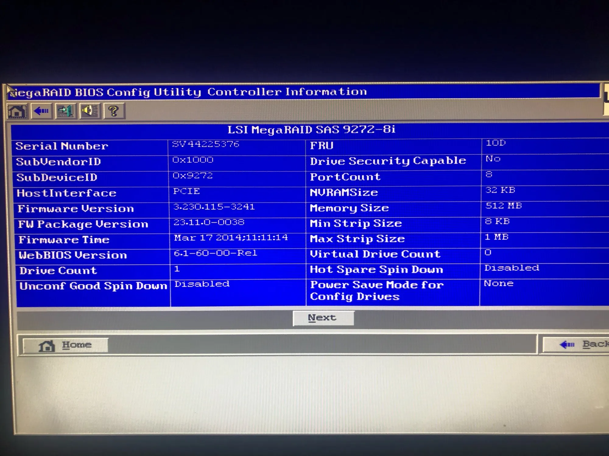Click the Memory Size value 512 MB

point(504,206)
